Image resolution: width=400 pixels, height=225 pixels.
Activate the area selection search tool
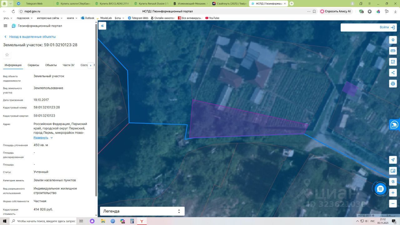[x=393, y=62]
